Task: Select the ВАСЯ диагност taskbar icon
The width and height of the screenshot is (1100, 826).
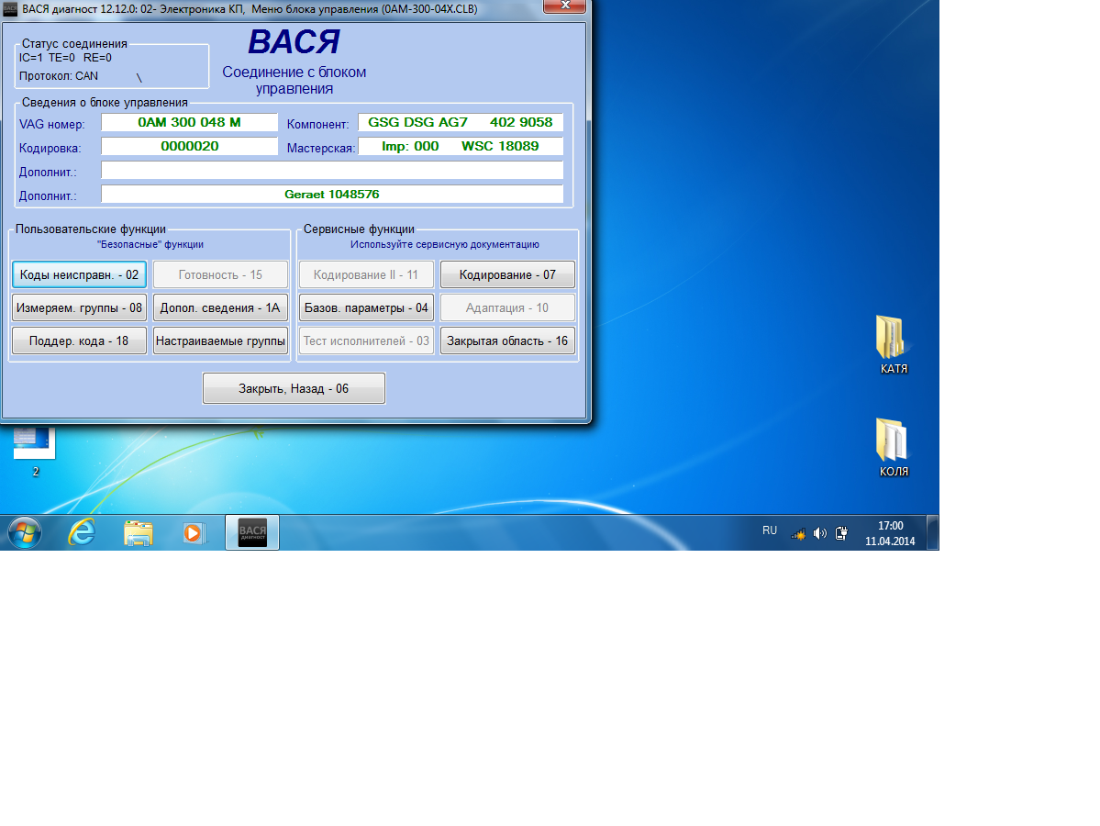Action: pyautogui.click(x=252, y=532)
